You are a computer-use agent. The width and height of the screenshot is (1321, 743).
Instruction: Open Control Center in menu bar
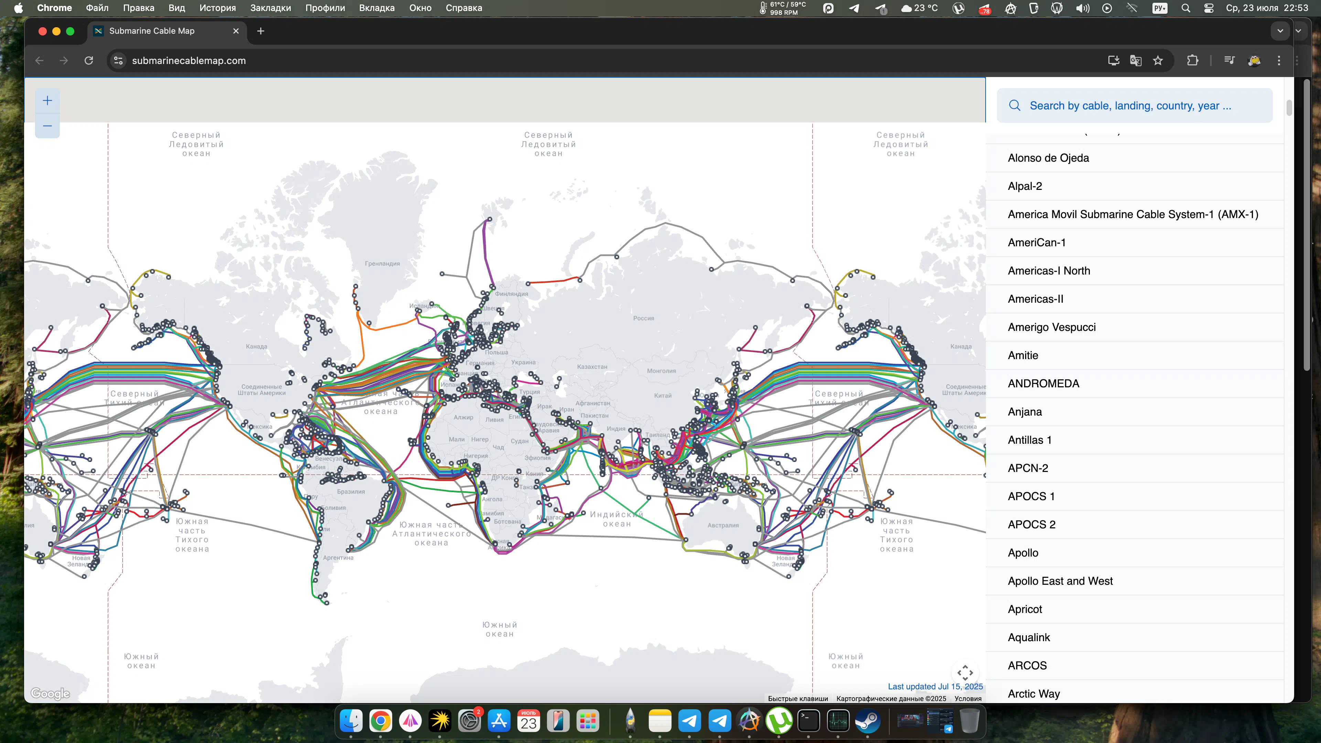1209,8
